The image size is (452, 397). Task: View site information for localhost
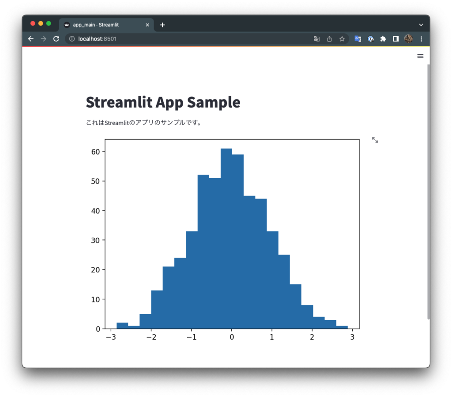tap(71, 39)
